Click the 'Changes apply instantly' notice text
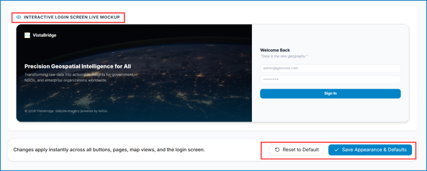 (x=109, y=150)
